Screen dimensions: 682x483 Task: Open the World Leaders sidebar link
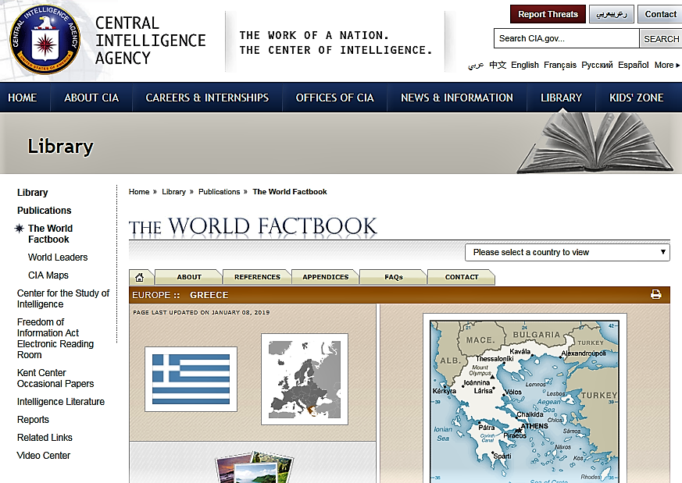coord(58,257)
